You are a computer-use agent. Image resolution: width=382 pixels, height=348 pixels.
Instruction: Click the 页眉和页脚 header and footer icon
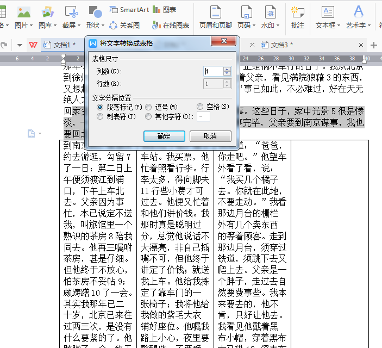[x=216, y=12]
